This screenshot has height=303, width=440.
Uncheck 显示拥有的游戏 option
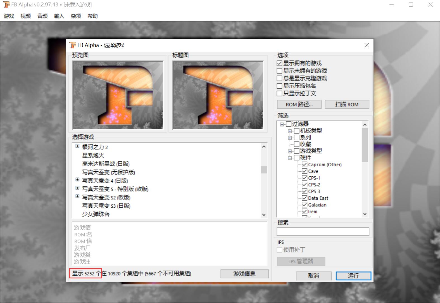click(x=279, y=63)
